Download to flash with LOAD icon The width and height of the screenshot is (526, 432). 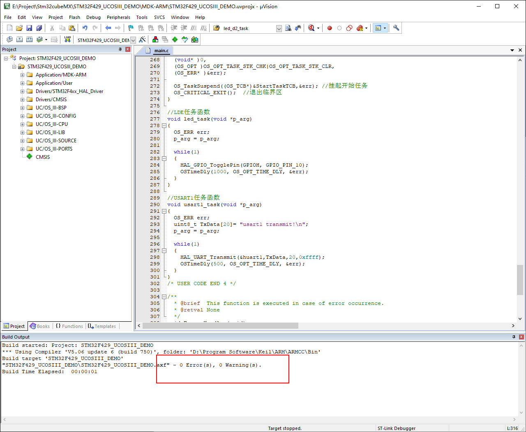(x=67, y=39)
